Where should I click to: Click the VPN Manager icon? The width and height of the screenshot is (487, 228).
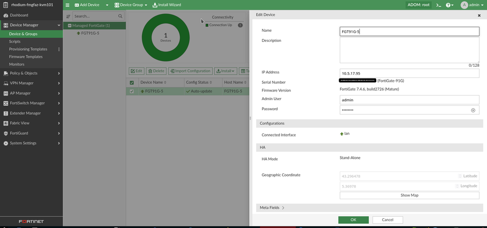[x=5, y=83]
